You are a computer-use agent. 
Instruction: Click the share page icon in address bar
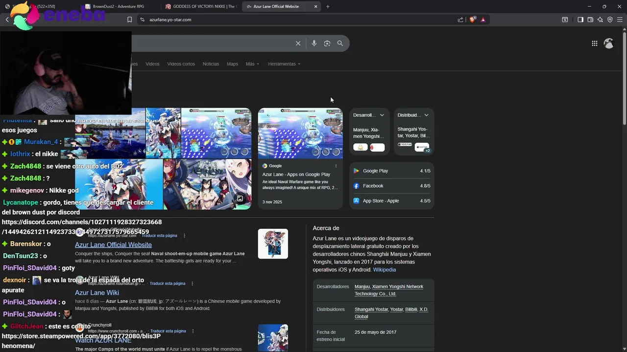tap(460, 20)
